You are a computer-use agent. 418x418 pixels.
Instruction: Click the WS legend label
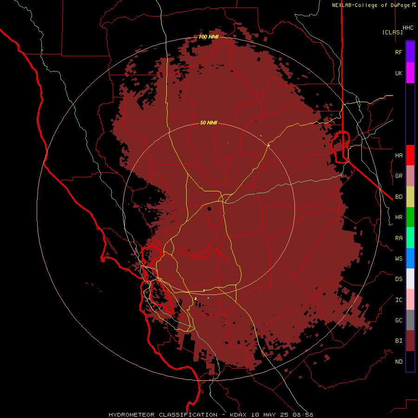point(398,259)
